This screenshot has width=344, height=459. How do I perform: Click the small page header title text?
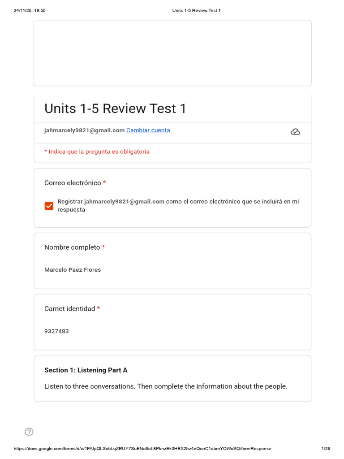pos(196,11)
